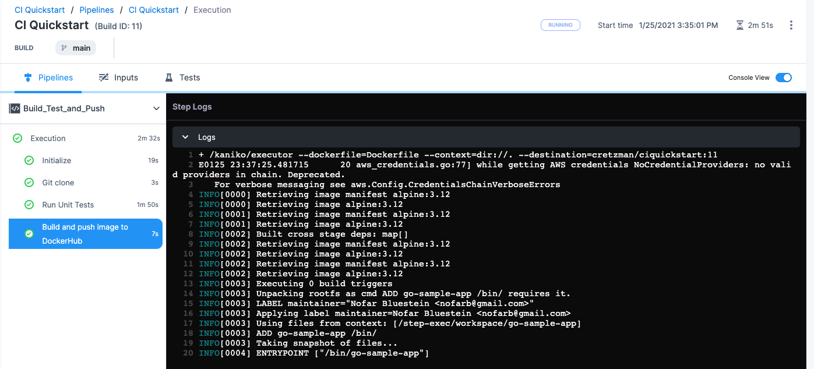The image size is (814, 369).
Task: Click the git branch icon beside main
Action: point(64,48)
